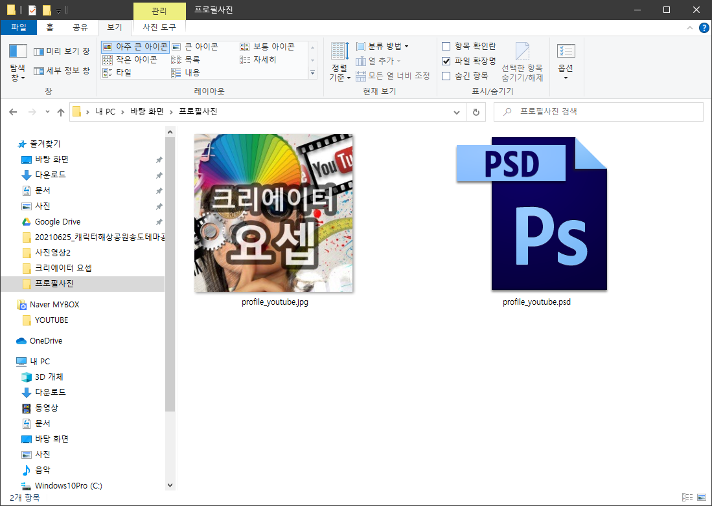Open the Picture Tools tab

[x=159, y=28]
